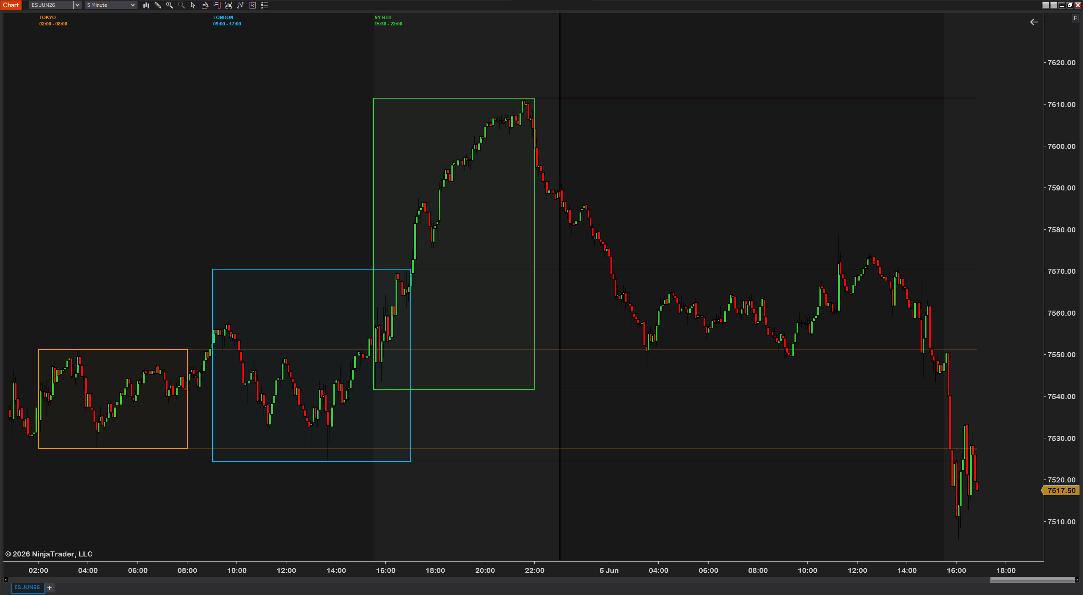Select the ES JUN26 chart tab
The width and height of the screenshot is (1083, 595).
(x=27, y=587)
